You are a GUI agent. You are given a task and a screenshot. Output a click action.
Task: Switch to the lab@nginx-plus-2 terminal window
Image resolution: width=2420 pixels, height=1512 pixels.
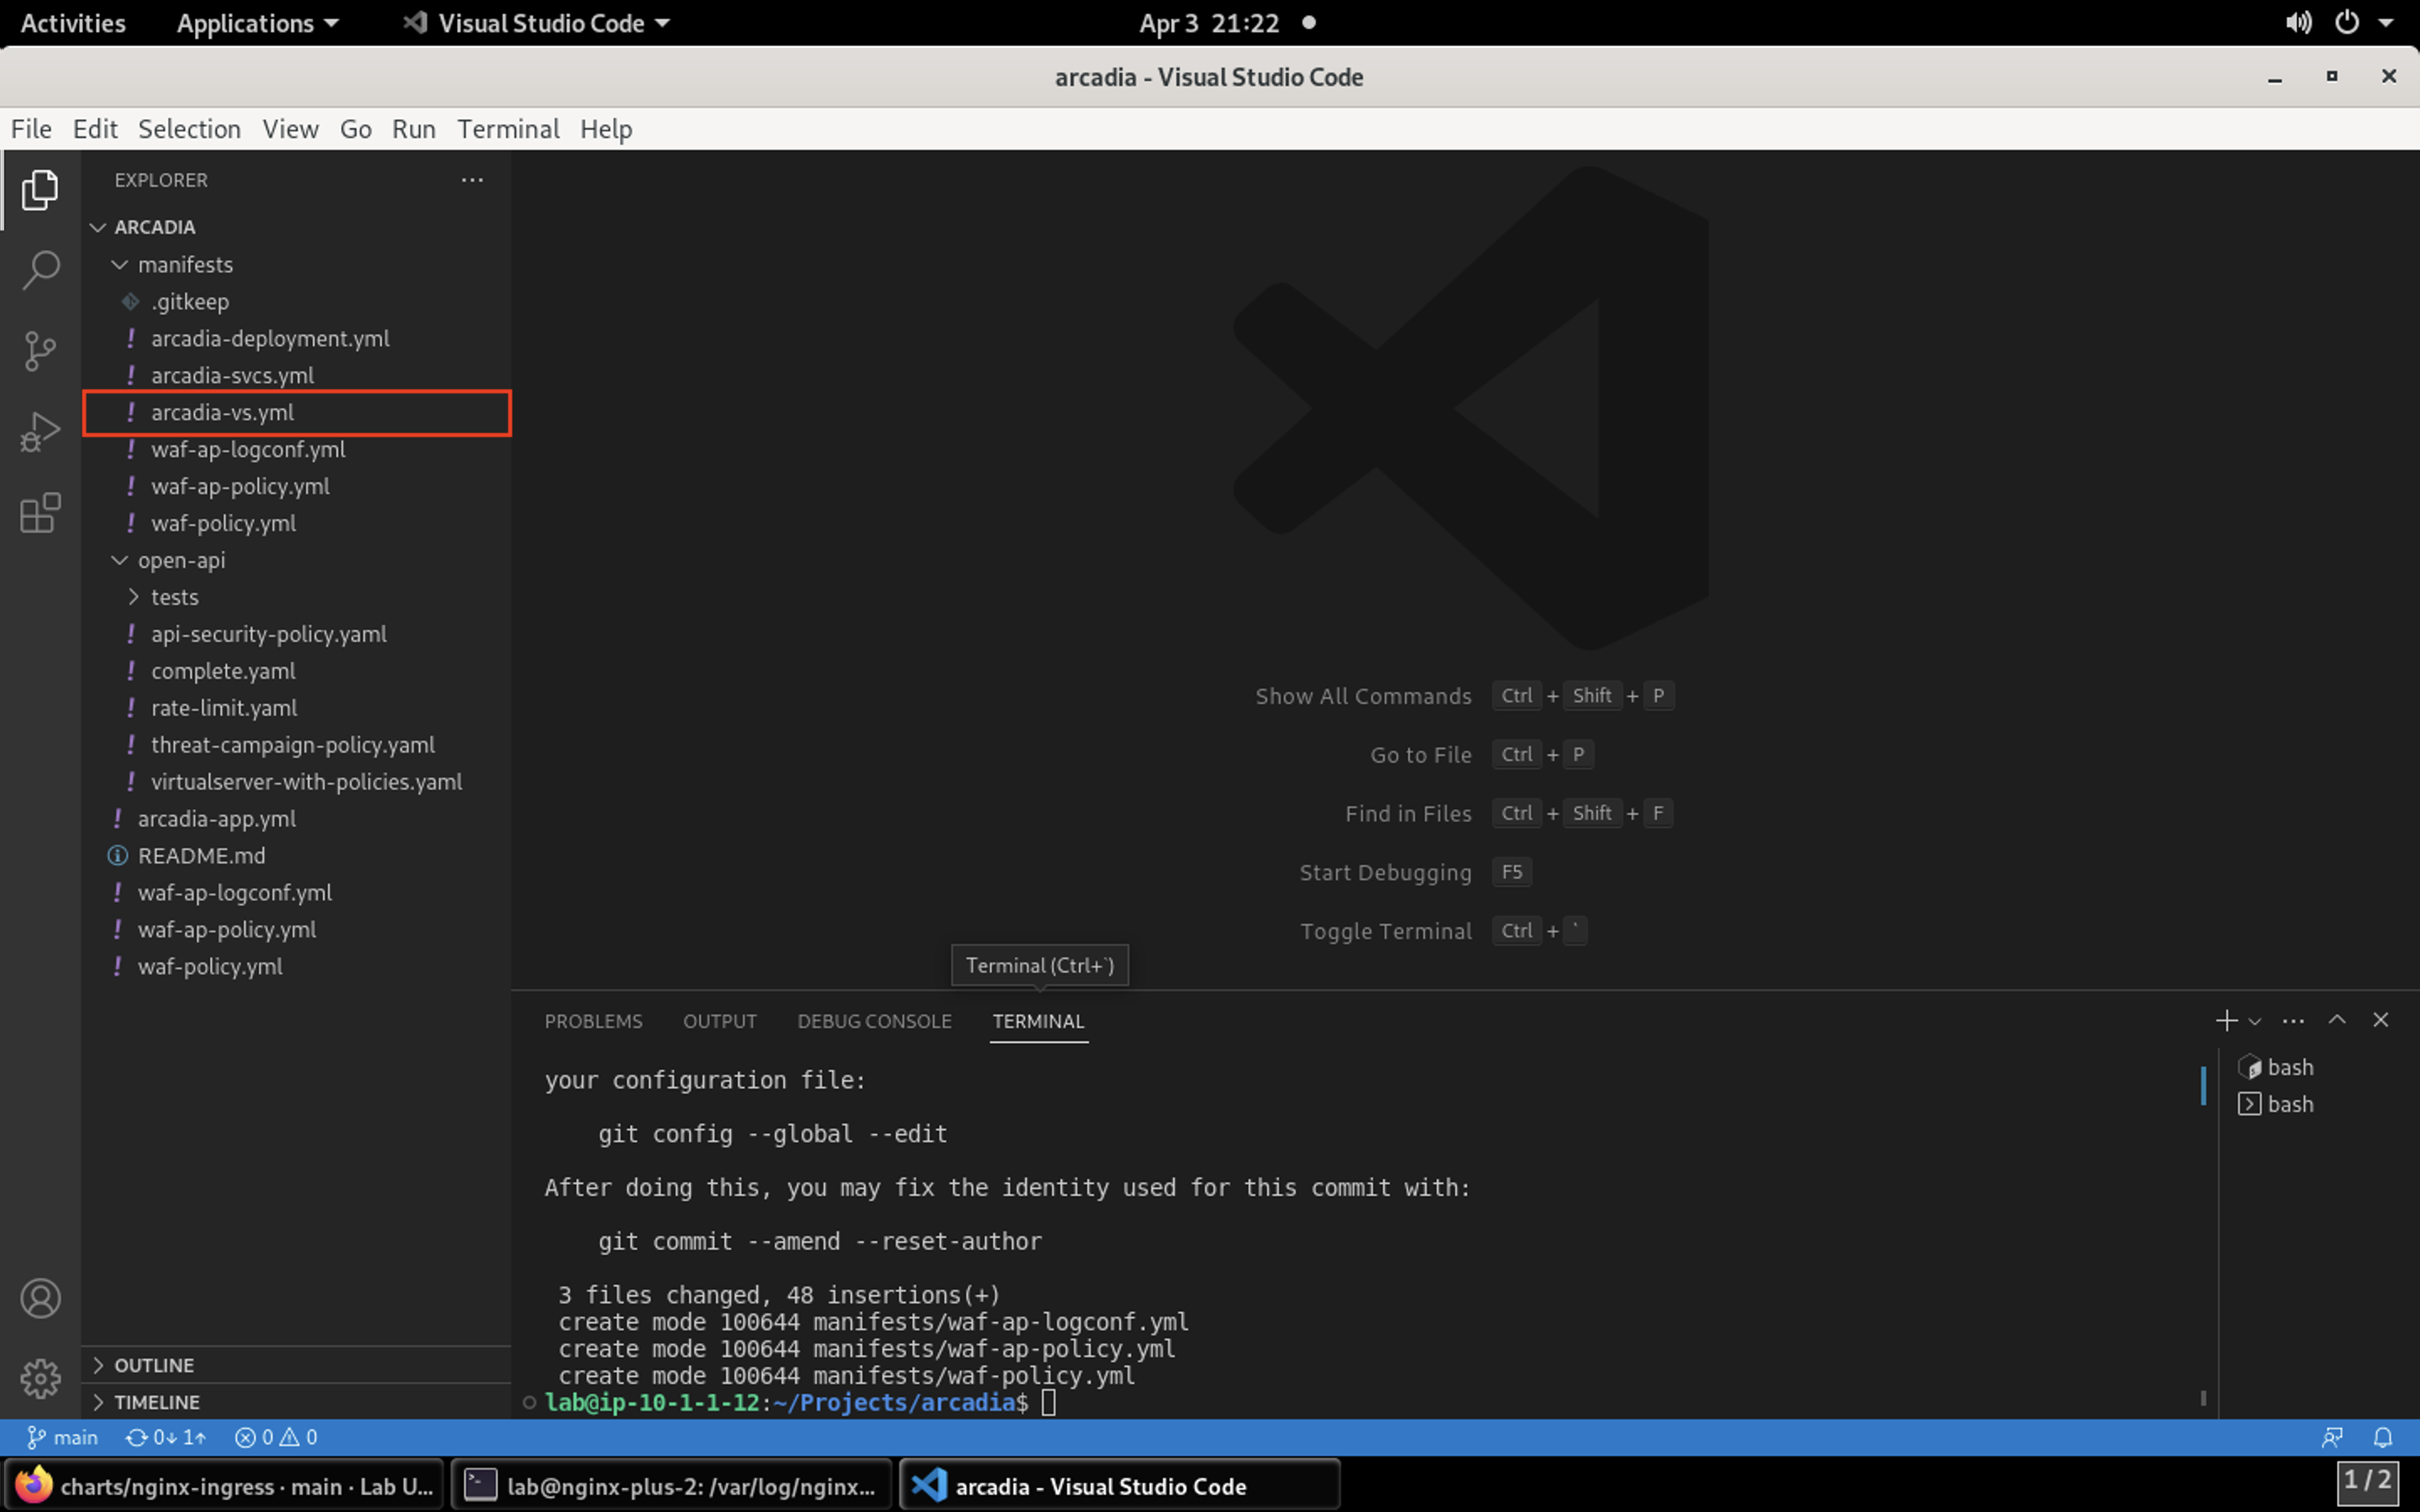[671, 1485]
